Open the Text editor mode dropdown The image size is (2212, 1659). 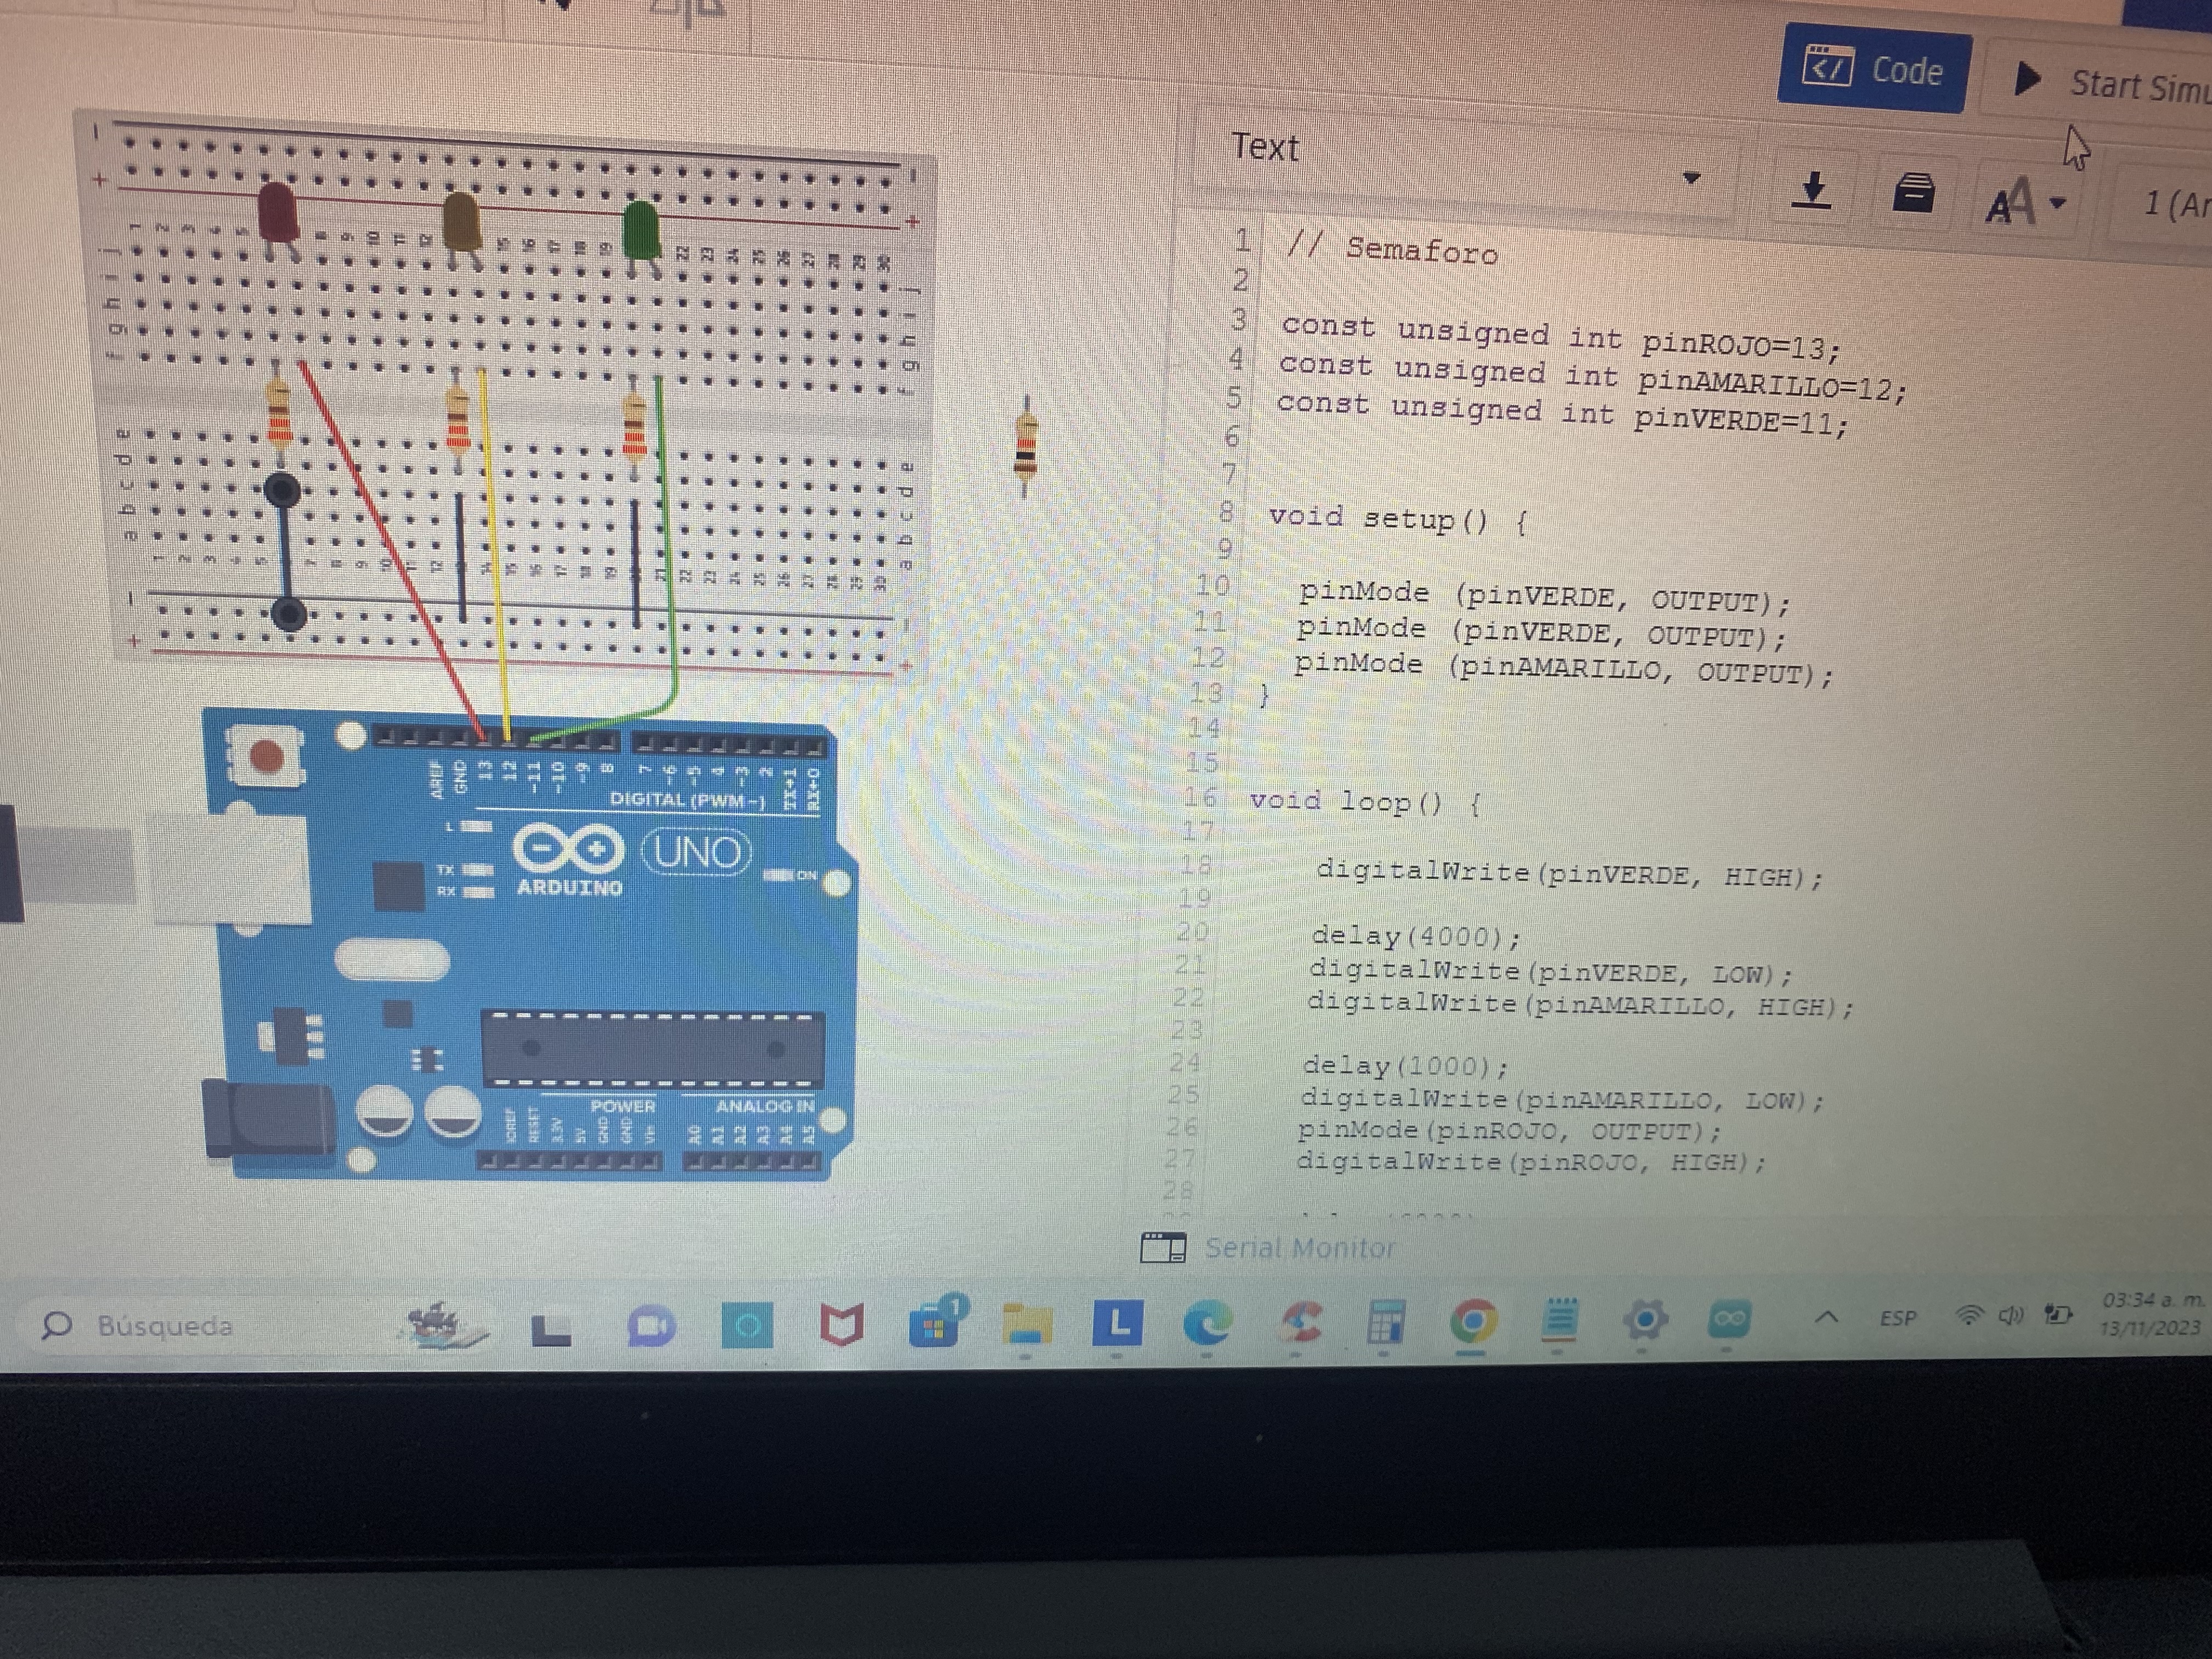[1690, 179]
